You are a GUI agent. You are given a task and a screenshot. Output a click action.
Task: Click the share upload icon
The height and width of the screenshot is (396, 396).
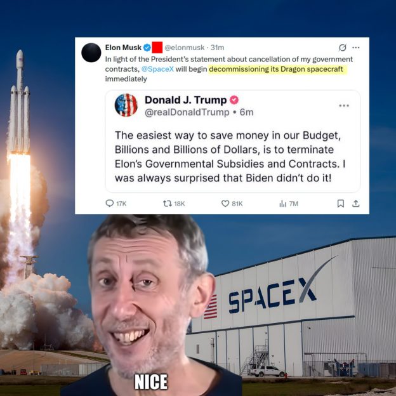point(356,203)
